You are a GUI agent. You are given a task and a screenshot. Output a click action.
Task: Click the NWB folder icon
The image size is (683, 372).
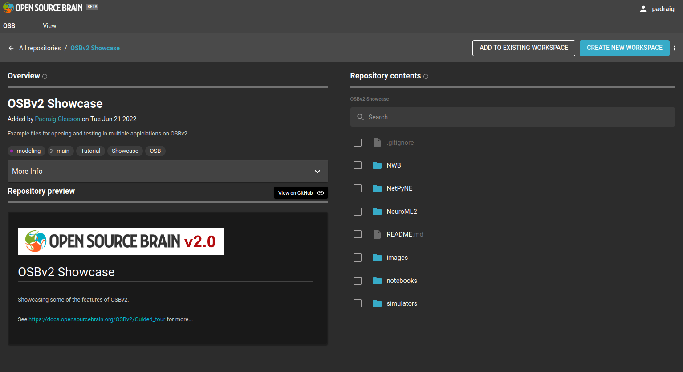click(x=377, y=165)
